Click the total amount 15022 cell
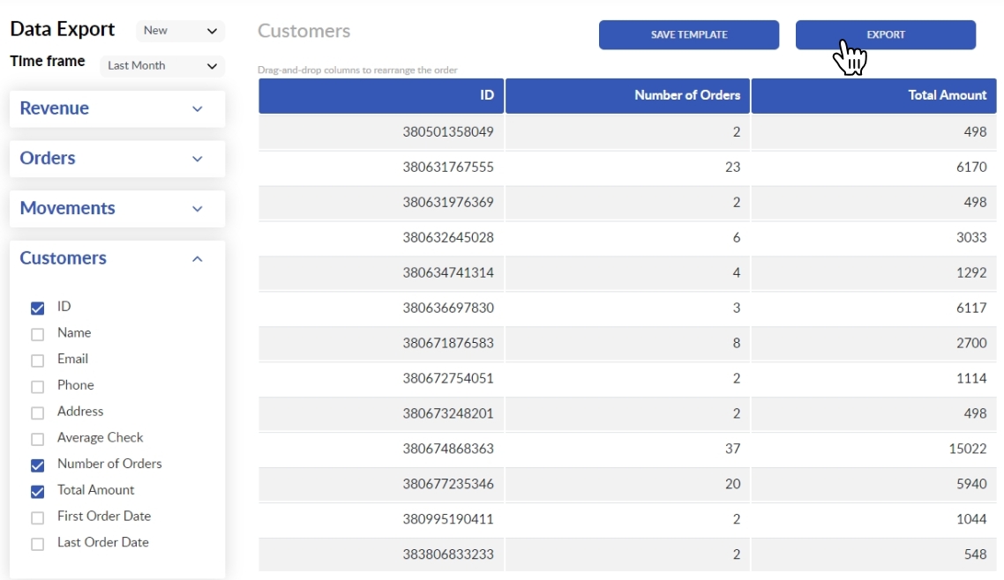The height and width of the screenshot is (580, 1004). (x=874, y=449)
